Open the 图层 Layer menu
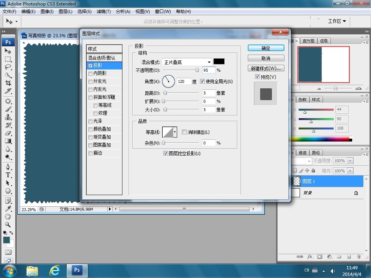Screen dimensions: 371x278 (66, 11)
